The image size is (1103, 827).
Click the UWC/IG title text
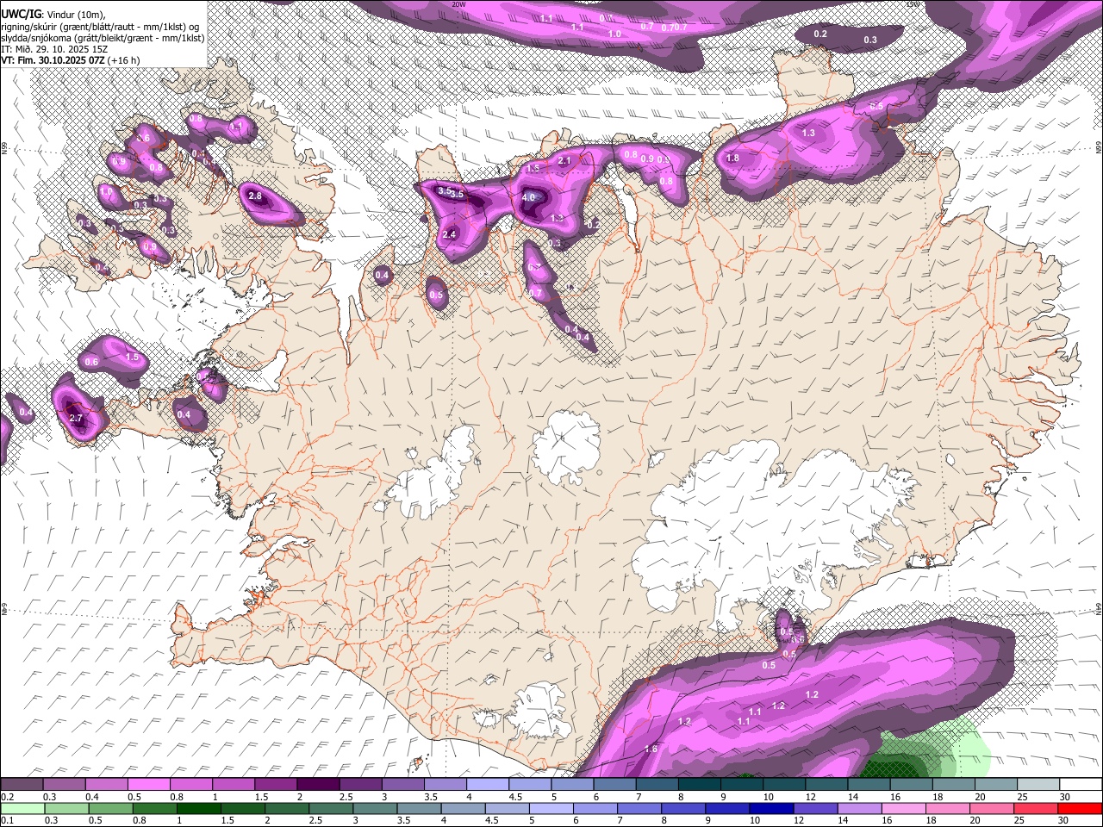click(x=21, y=15)
